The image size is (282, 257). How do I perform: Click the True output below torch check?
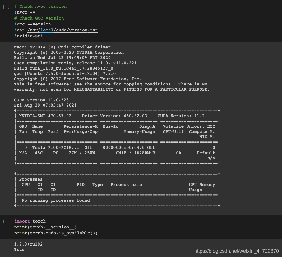19,249
